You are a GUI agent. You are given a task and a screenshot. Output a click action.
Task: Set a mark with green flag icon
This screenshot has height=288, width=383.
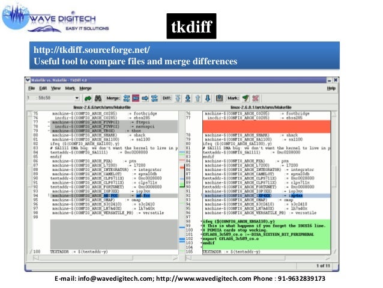click(x=246, y=99)
